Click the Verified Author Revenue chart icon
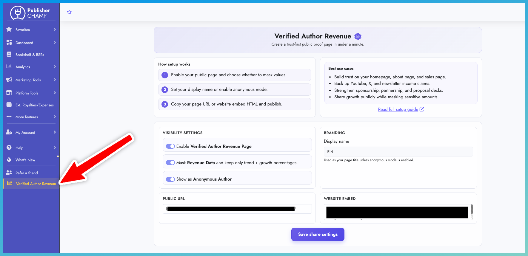This screenshot has width=528, height=256. coord(10,183)
